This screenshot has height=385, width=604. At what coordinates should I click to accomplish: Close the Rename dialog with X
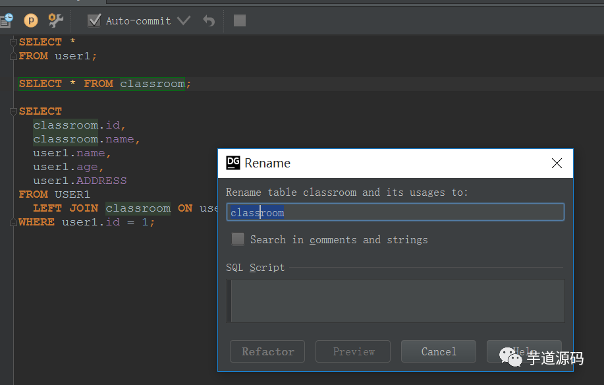click(x=557, y=163)
